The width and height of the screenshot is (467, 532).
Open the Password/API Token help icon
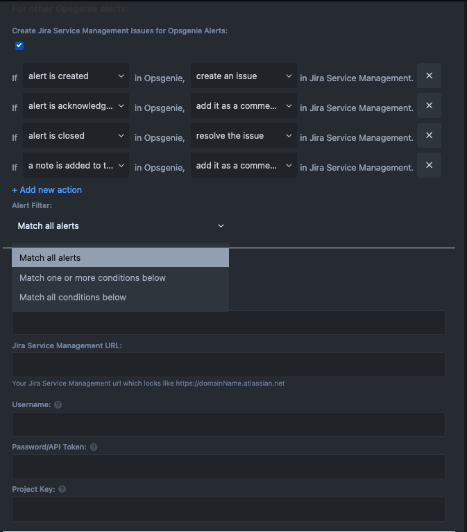(94, 447)
